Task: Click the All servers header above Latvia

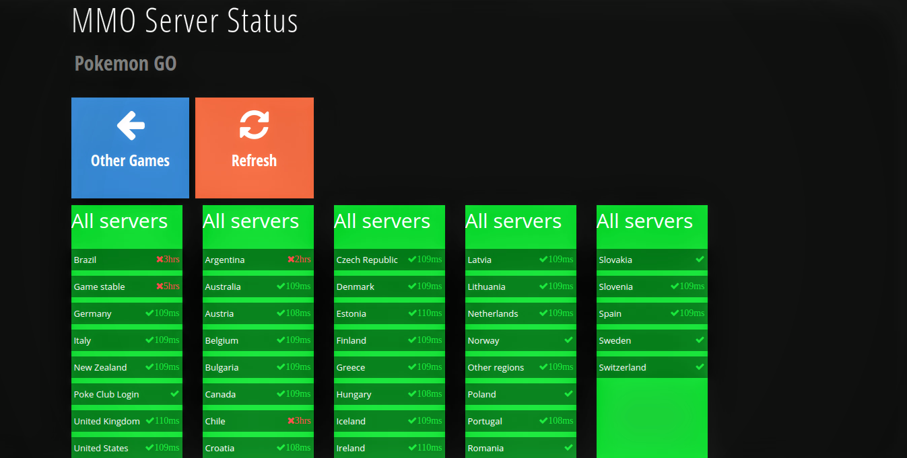Action: 514,221
